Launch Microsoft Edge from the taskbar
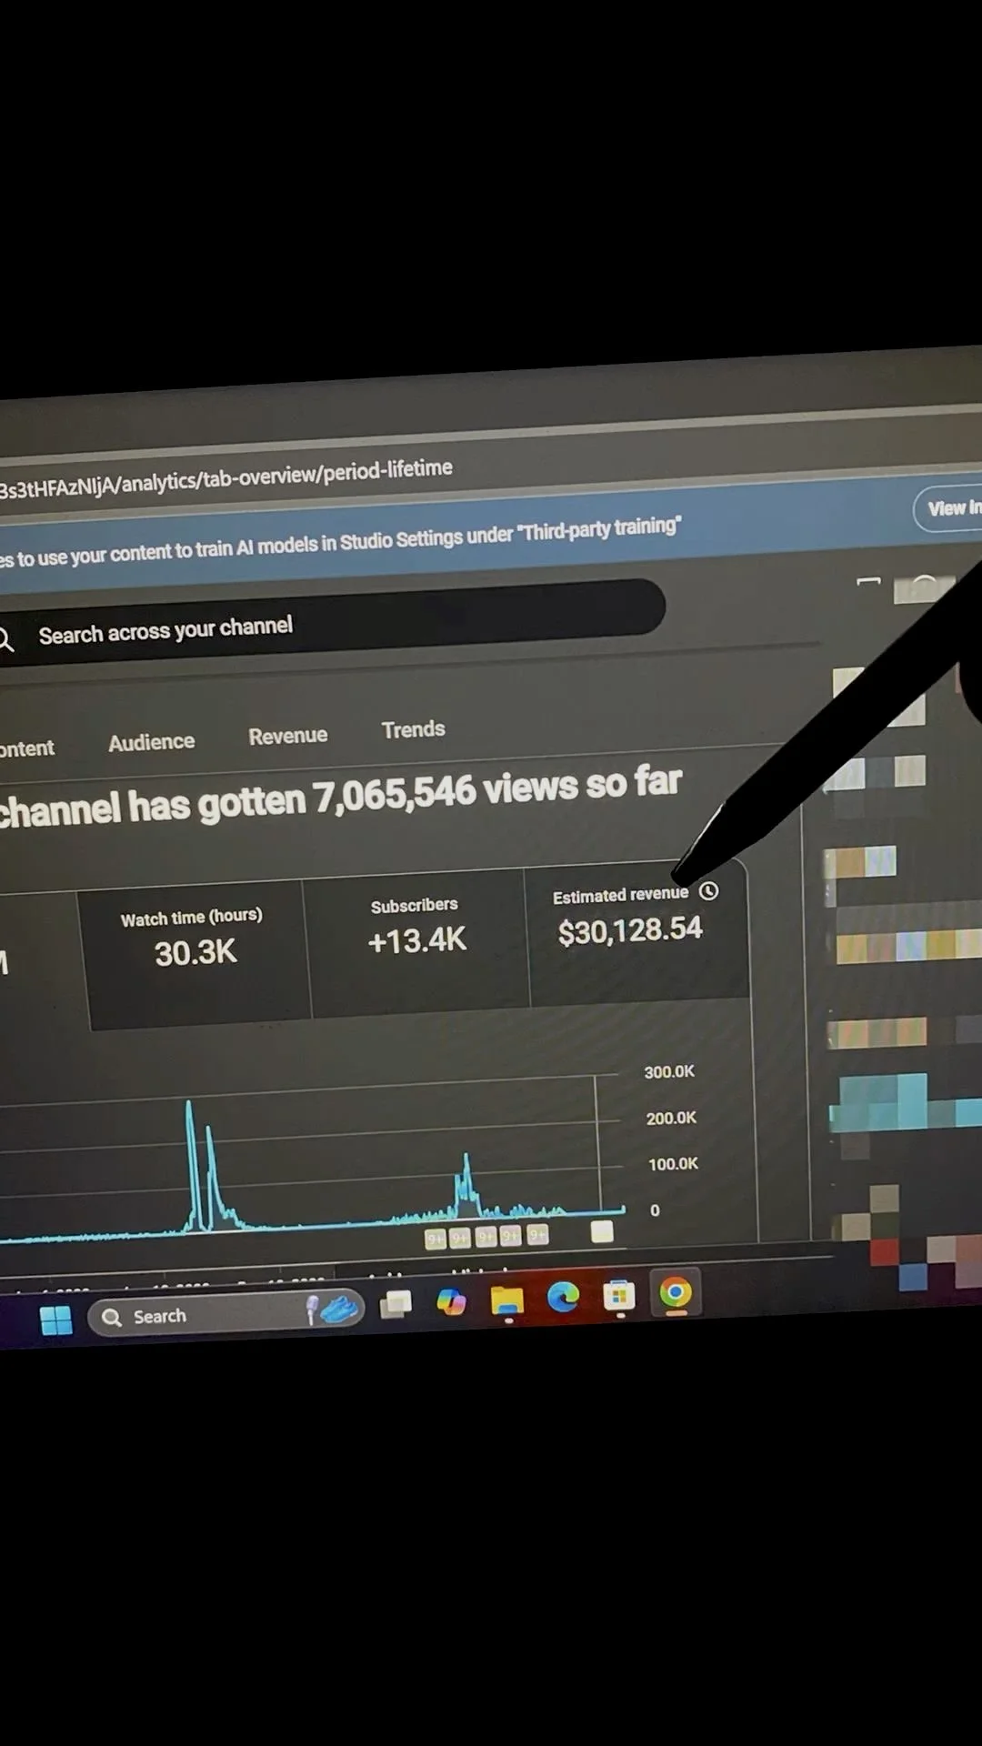Image resolution: width=982 pixels, height=1746 pixels. [x=563, y=1297]
